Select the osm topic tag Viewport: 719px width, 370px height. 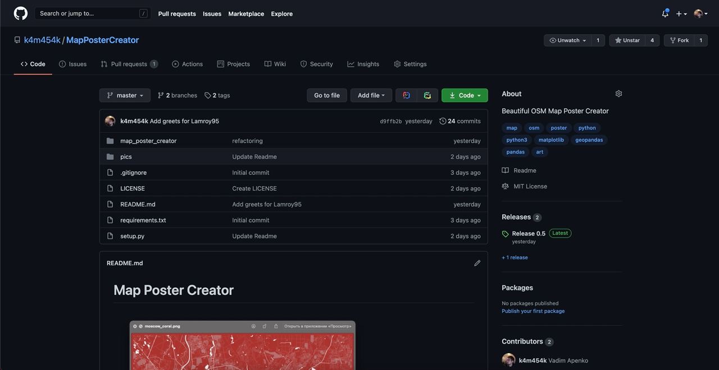point(534,128)
